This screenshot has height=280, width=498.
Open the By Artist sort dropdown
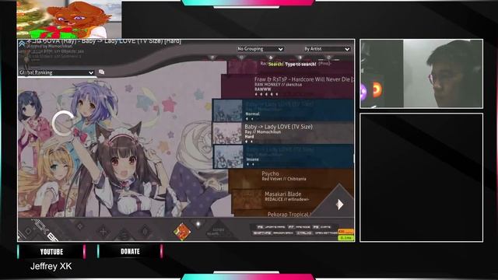point(327,49)
